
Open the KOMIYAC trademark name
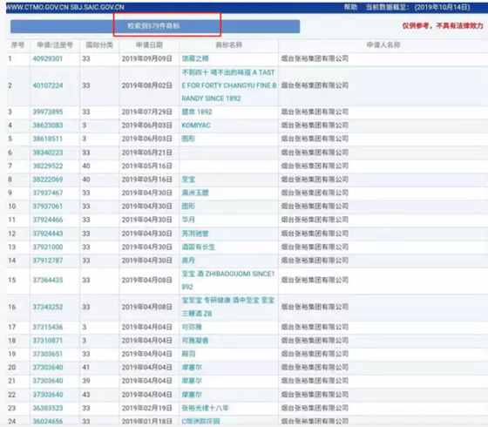(x=196, y=125)
